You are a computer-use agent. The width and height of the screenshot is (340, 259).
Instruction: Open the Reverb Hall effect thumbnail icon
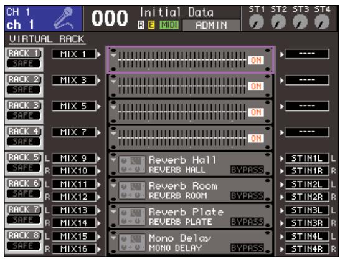pyautogui.click(x=132, y=164)
